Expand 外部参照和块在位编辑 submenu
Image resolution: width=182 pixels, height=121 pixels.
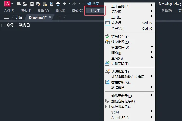click(129, 77)
